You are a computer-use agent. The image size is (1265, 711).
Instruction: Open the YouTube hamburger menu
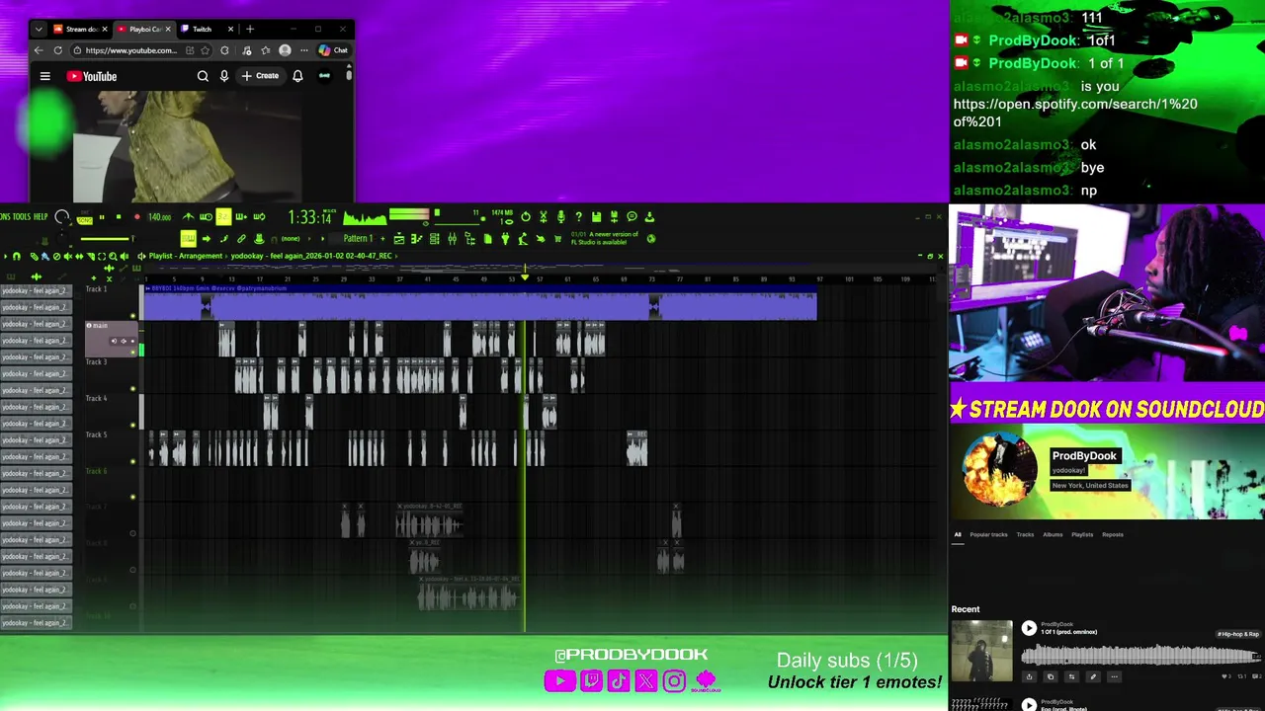44,76
